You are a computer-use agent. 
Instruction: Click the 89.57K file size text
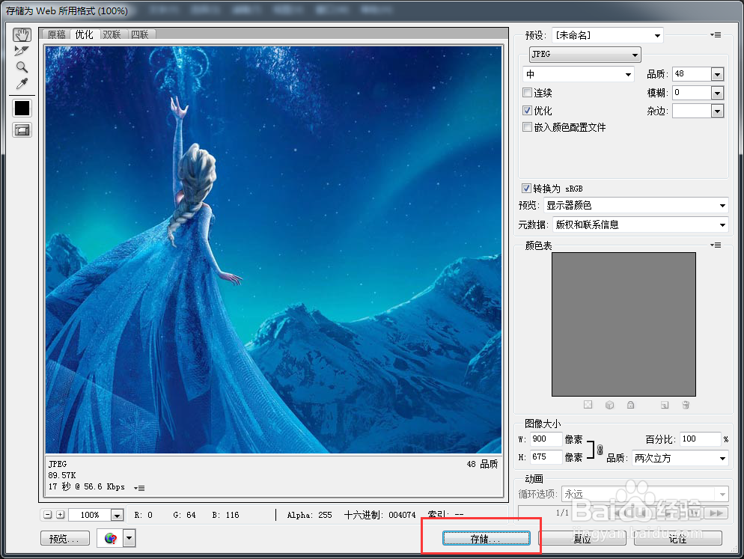pyautogui.click(x=61, y=475)
